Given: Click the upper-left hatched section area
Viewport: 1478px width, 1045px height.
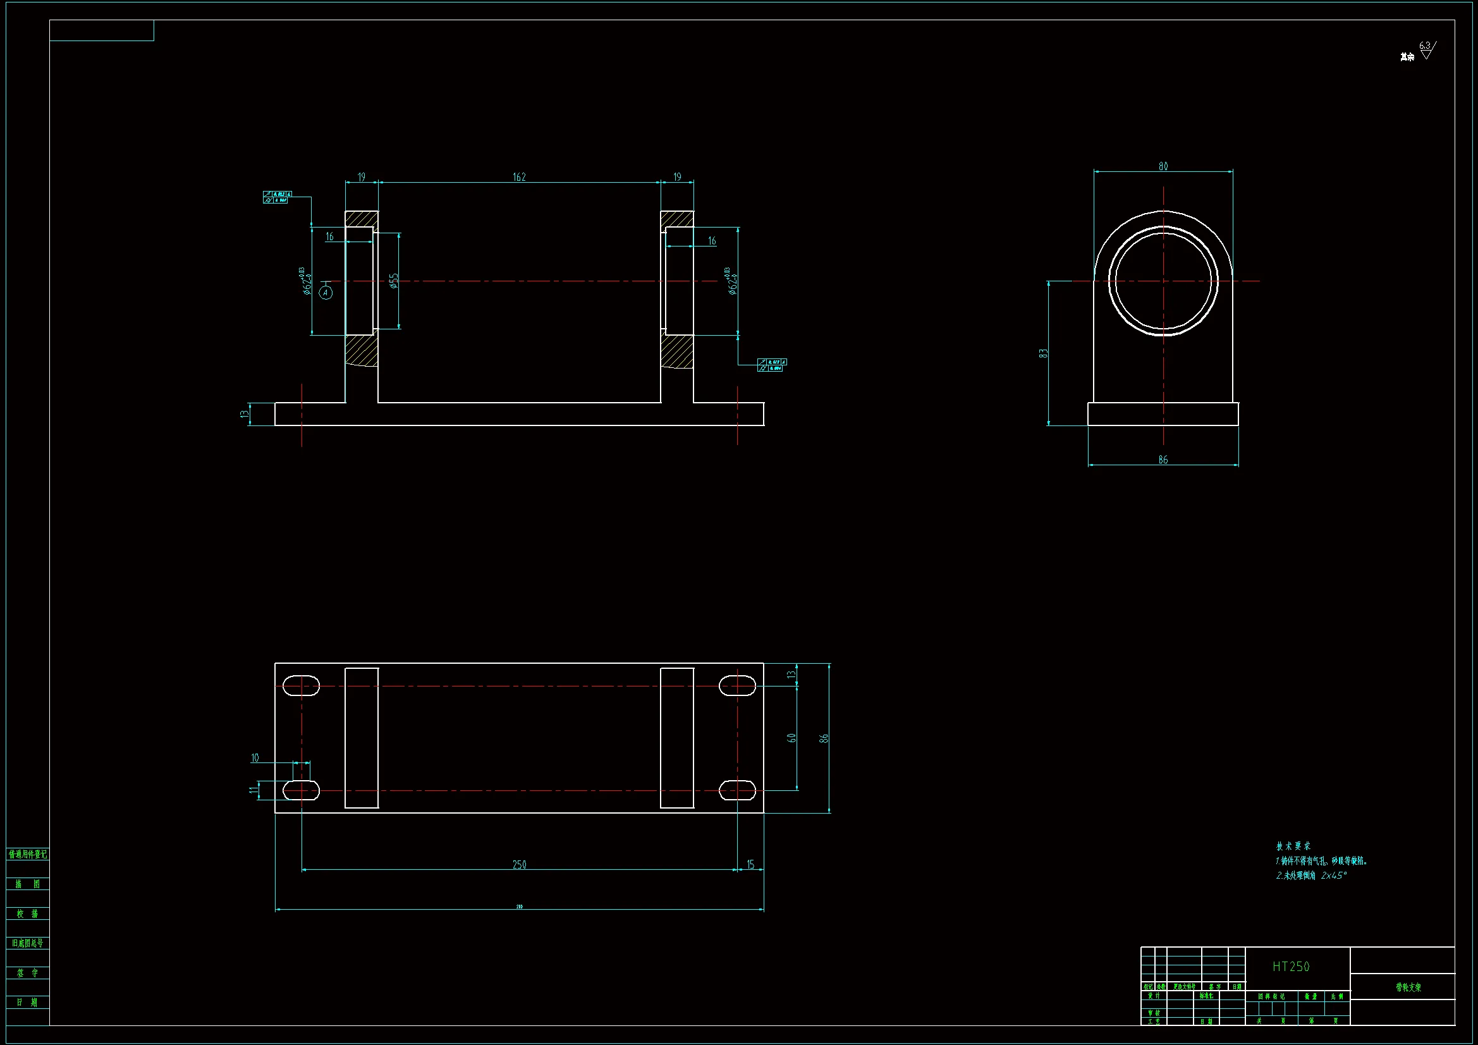Looking at the screenshot, I should pyautogui.click(x=361, y=219).
